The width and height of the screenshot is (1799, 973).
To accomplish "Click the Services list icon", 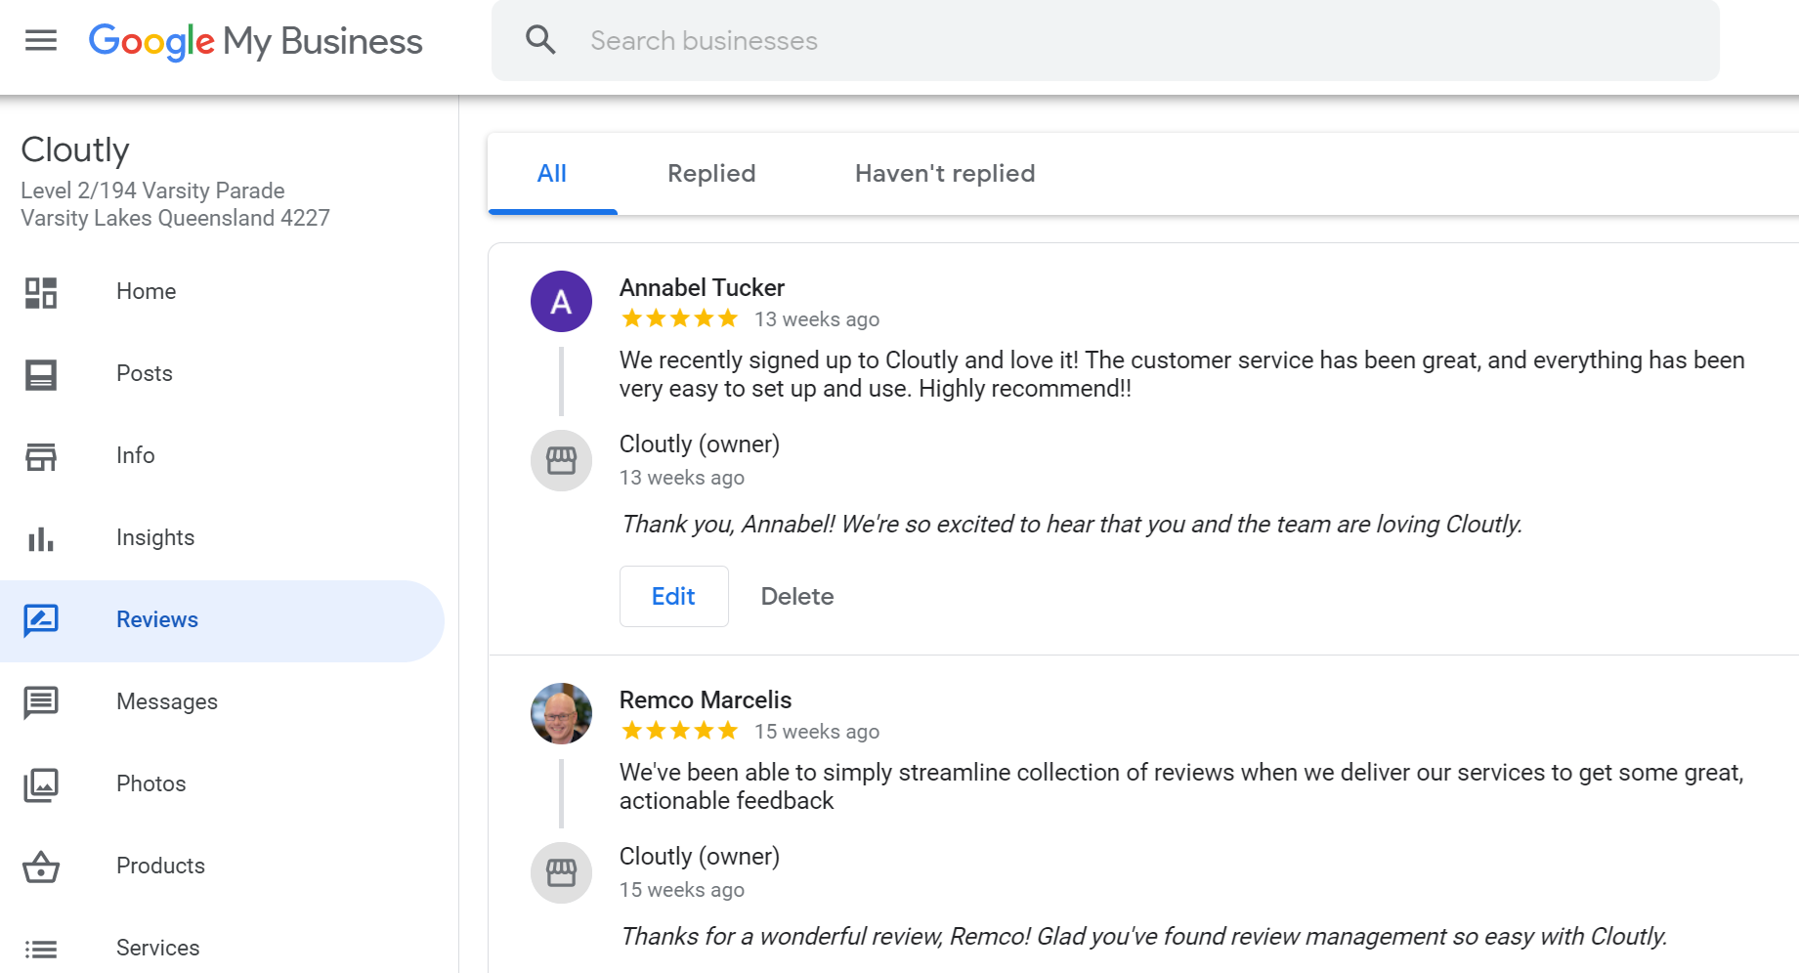I will pos(41,949).
